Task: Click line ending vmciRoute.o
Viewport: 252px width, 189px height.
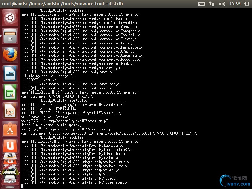Action: (x=79, y=64)
